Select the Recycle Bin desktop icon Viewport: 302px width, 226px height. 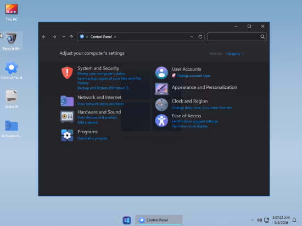coord(12,41)
